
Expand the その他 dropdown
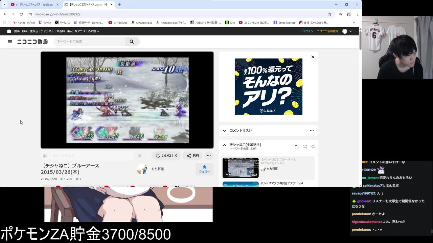tap(93, 31)
